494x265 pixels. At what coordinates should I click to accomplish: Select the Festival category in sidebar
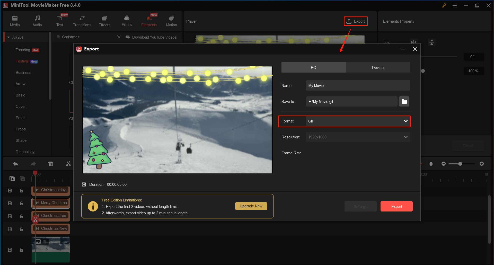pyautogui.click(x=22, y=61)
